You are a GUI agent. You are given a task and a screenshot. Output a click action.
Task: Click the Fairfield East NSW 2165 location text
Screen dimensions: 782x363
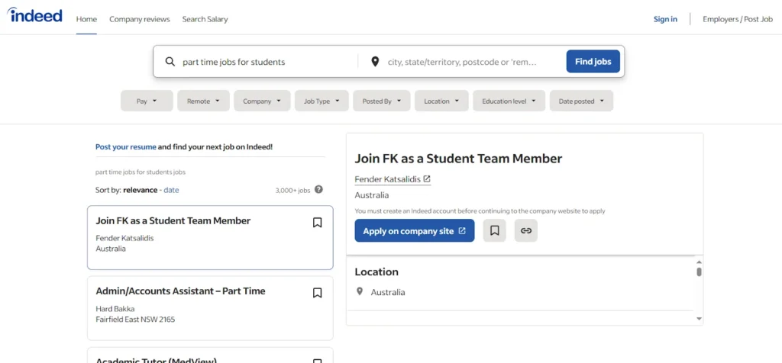tap(135, 320)
